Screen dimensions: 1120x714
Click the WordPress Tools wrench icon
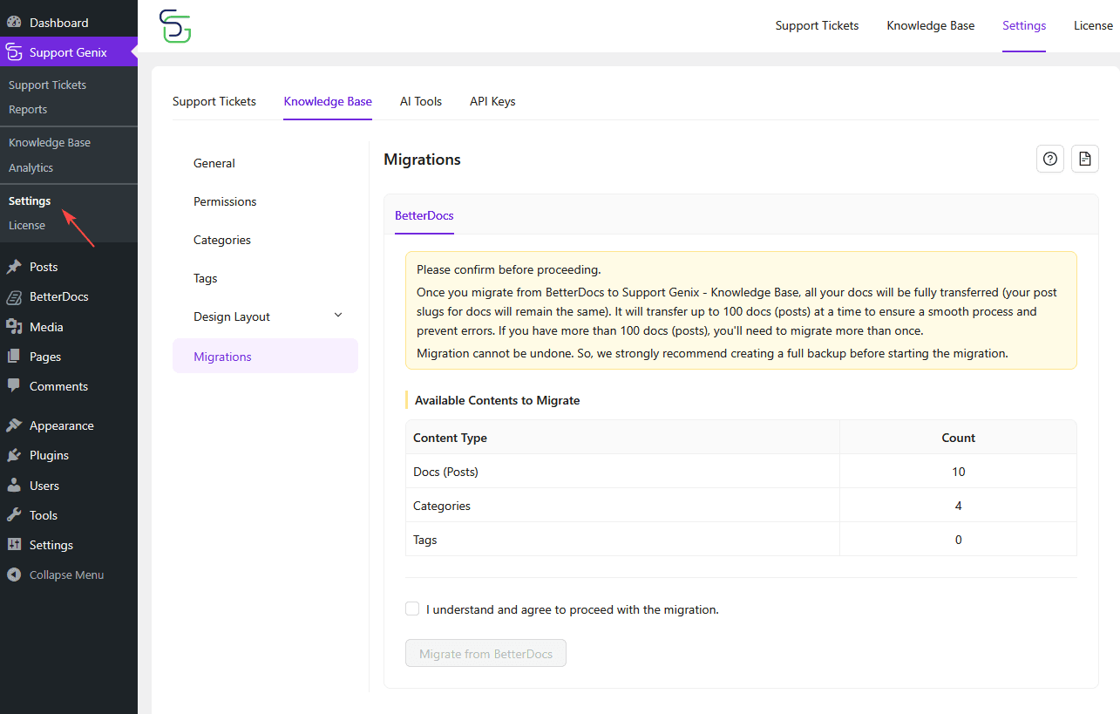(15, 514)
